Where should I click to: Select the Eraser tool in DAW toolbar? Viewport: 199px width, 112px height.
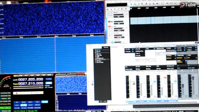click(x=142, y=4)
